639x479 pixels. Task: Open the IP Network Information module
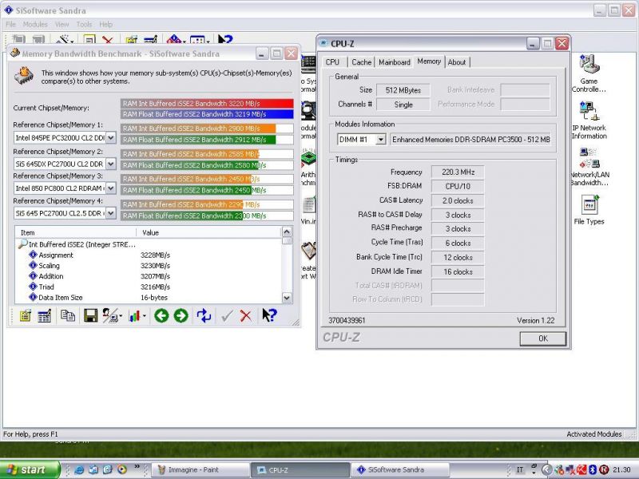click(589, 121)
